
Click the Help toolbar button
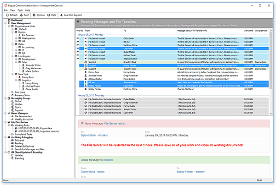point(52,15)
